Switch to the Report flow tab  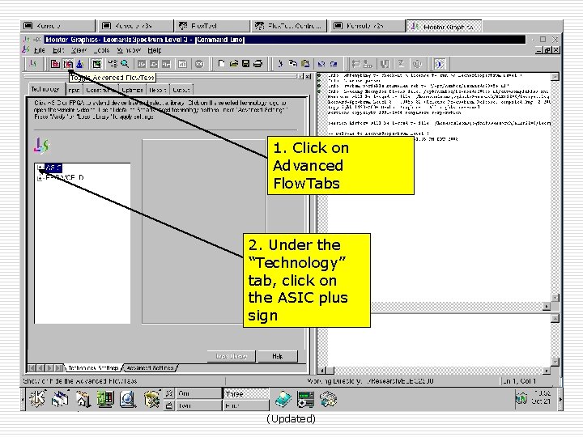tap(158, 90)
